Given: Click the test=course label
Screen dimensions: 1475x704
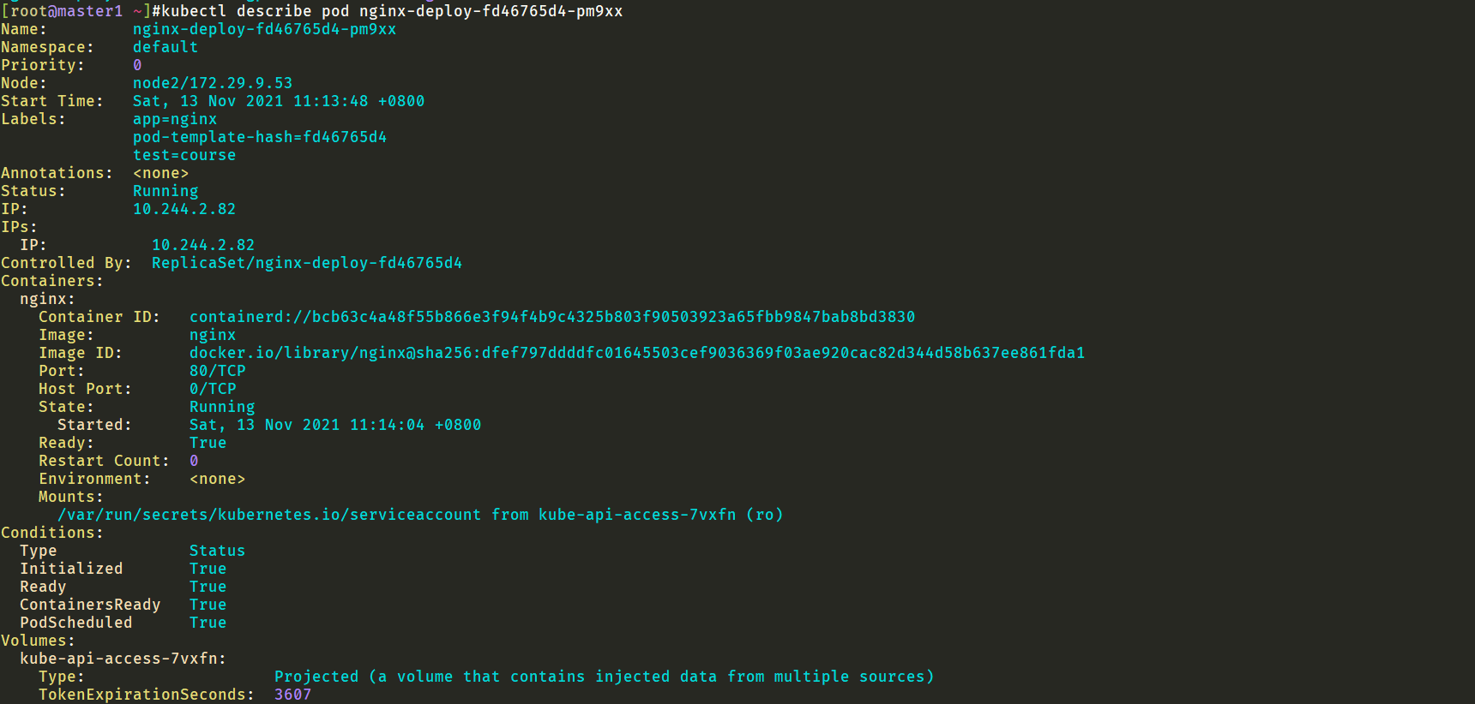Looking at the screenshot, I should (x=184, y=155).
